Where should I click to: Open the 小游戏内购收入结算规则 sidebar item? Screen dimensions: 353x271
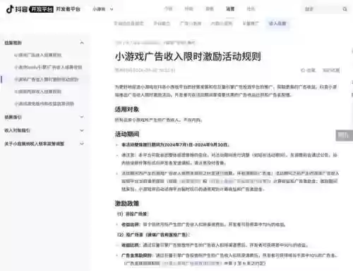click(38, 92)
